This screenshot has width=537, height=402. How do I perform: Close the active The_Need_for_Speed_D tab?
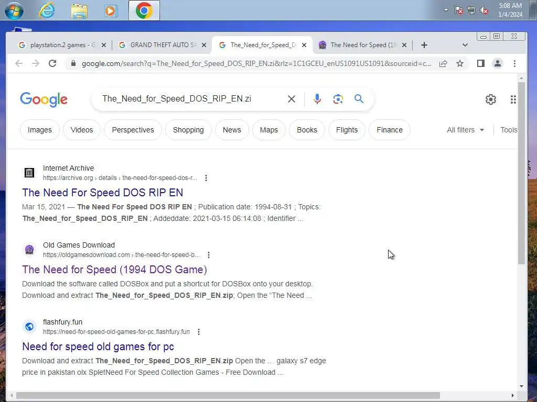[x=304, y=45]
